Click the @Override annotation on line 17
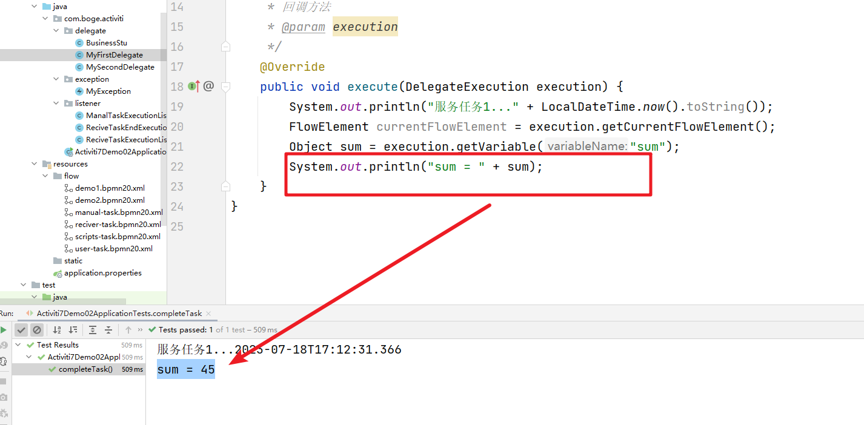Image resolution: width=864 pixels, height=425 pixels. tap(293, 67)
